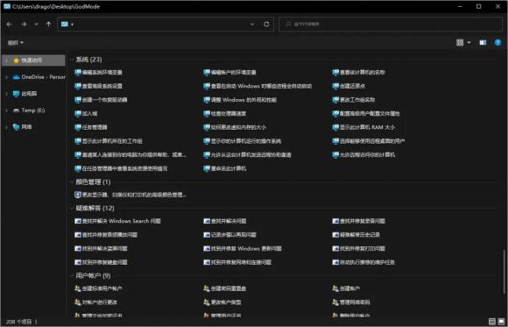Select 编辑系统环境变量 item
Image resolution: width=508 pixels, height=327 pixels.
click(98, 73)
